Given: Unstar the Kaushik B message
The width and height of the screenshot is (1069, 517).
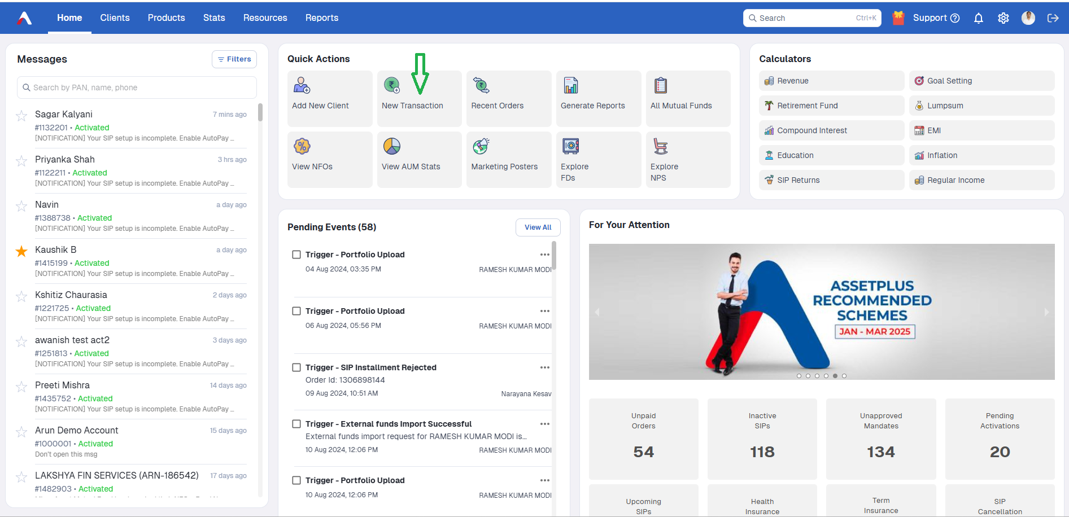Looking at the screenshot, I should (21, 251).
